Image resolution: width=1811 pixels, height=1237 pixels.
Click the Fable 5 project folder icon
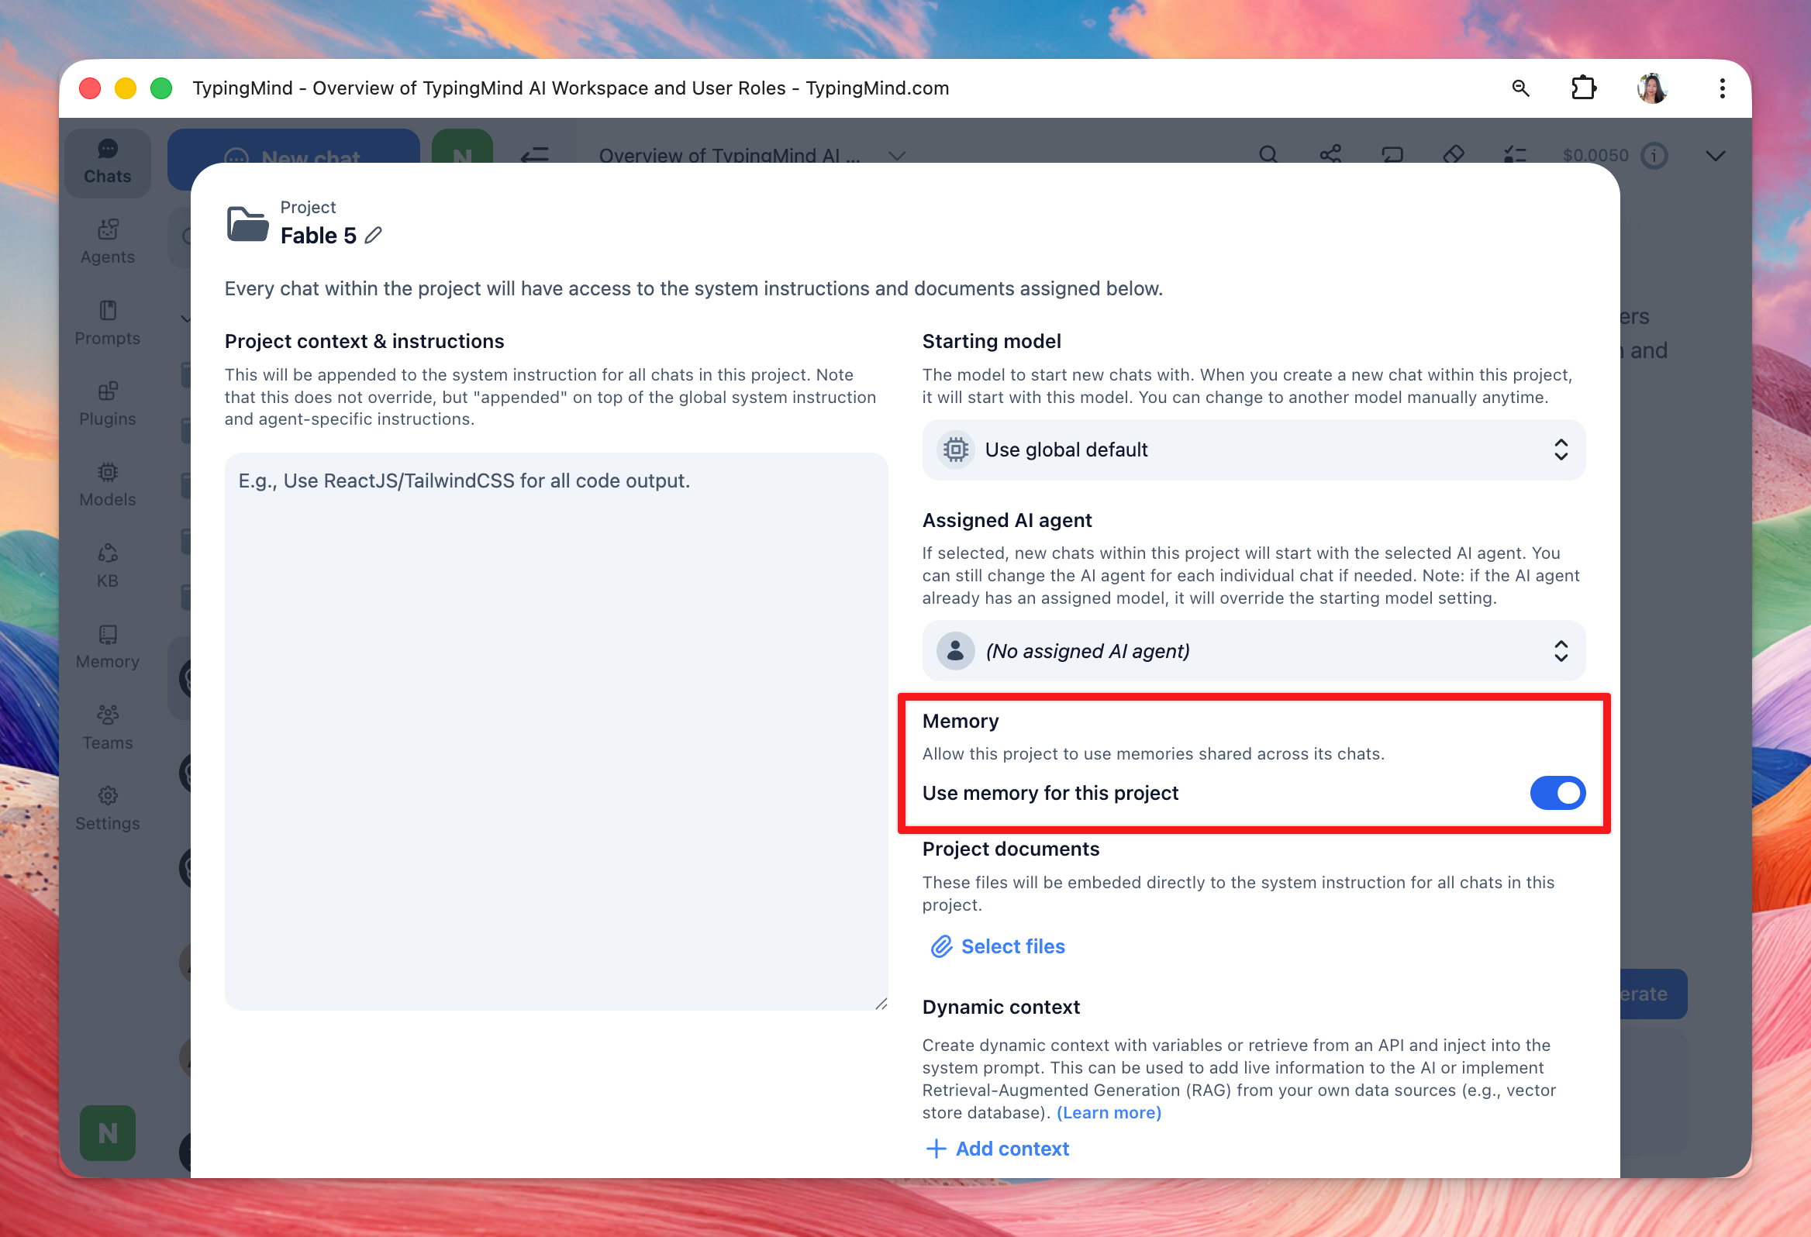247,224
